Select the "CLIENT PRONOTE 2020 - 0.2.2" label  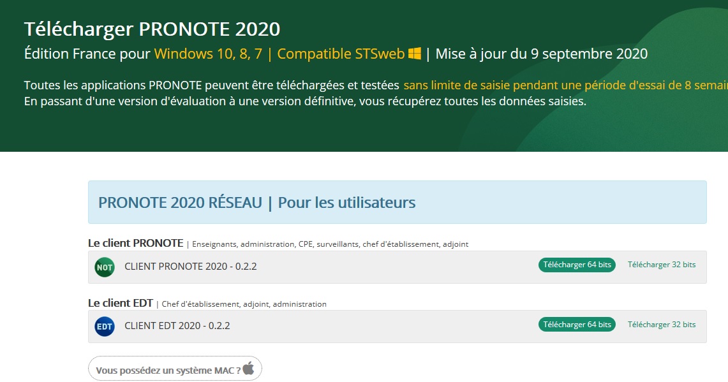coord(190,267)
